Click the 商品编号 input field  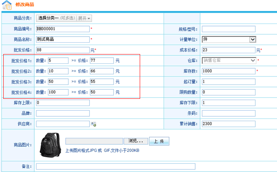click(x=63, y=29)
